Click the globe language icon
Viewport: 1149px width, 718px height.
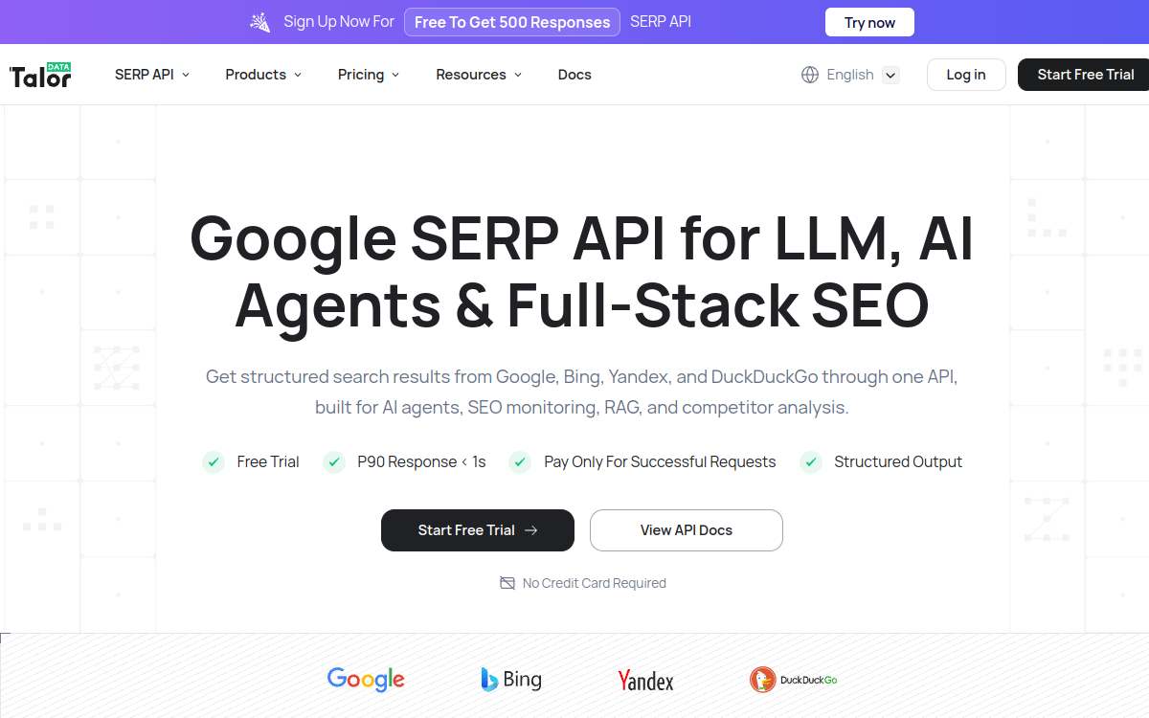point(810,75)
